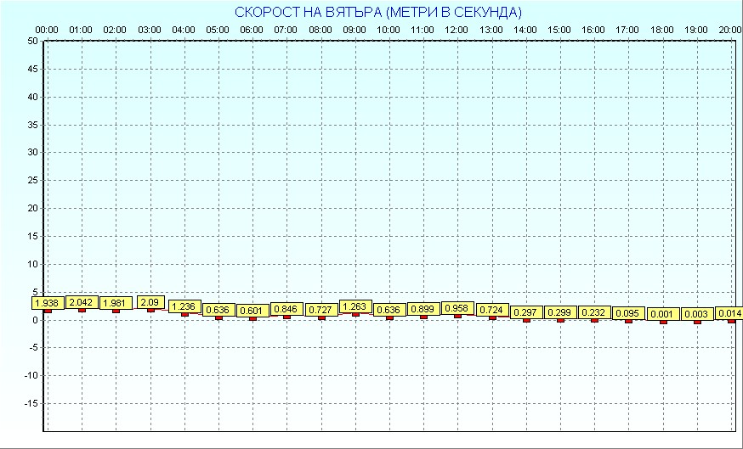Select the 06:00 time axis label
The height and width of the screenshot is (449, 743).
(x=252, y=30)
